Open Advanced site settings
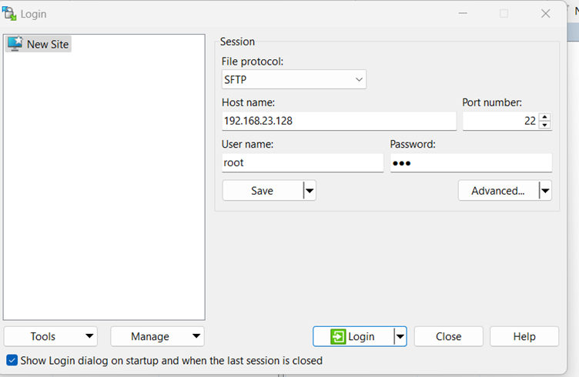Image resolution: width=579 pixels, height=377 pixels. click(x=497, y=191)
